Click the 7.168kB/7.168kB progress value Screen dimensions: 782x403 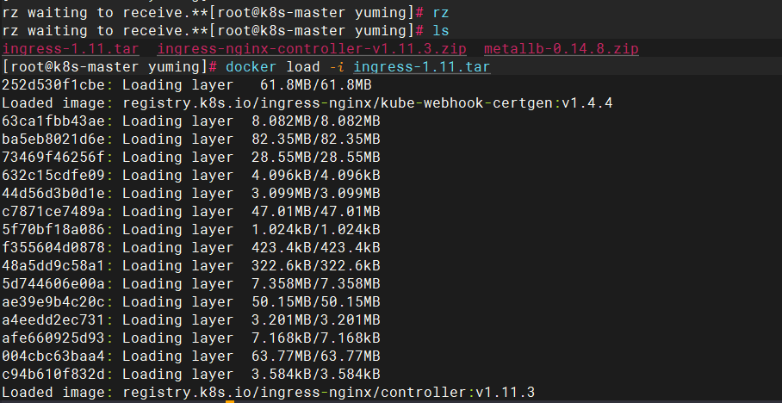316,338
